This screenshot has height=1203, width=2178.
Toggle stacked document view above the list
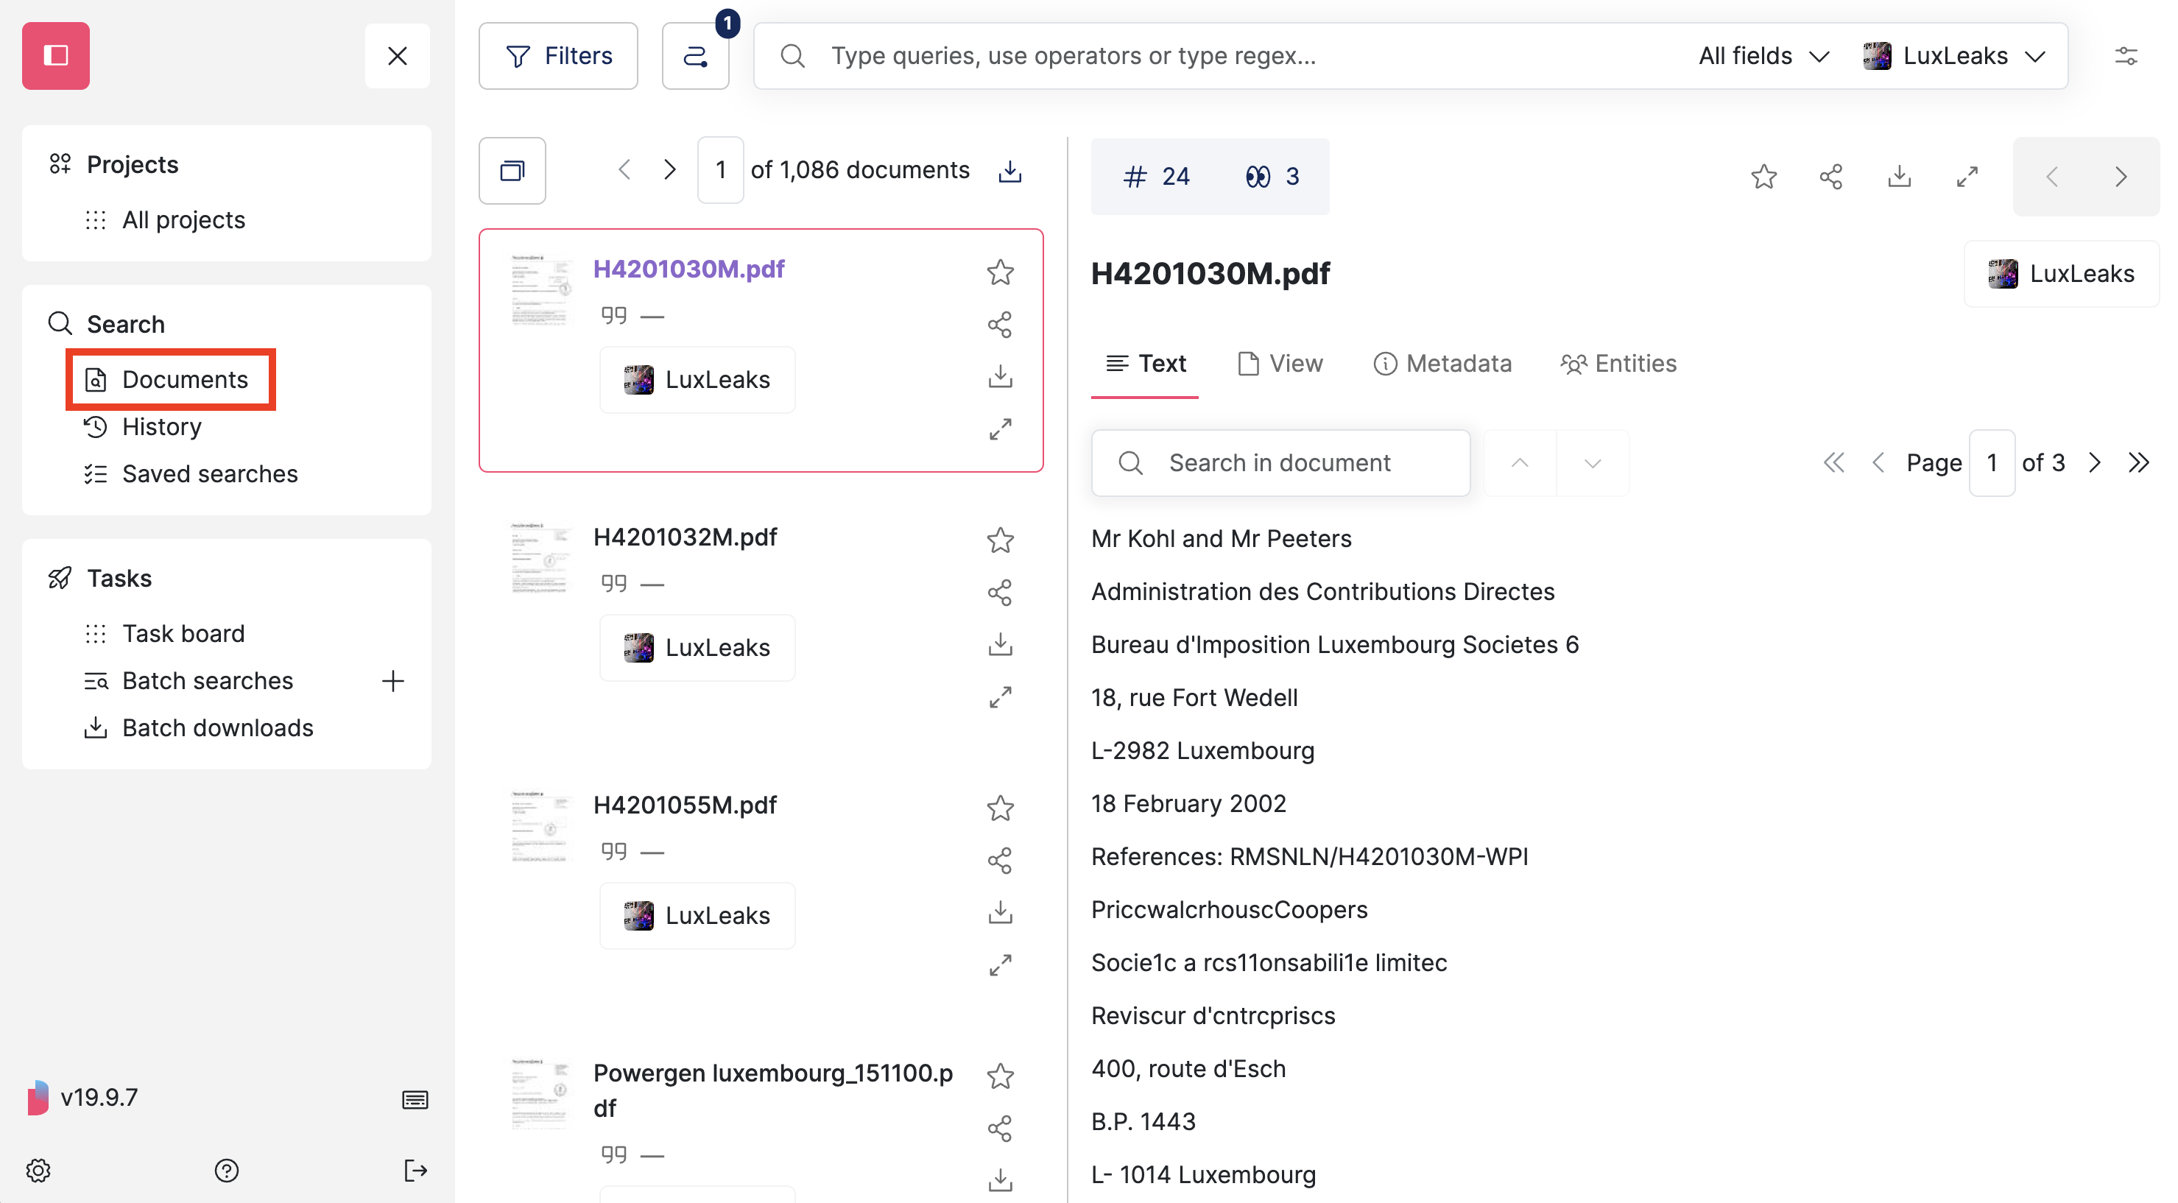tap(512, 170)
